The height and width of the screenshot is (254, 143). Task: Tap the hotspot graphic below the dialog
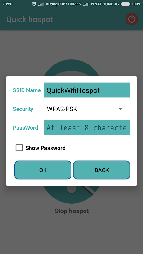(71, 195)
